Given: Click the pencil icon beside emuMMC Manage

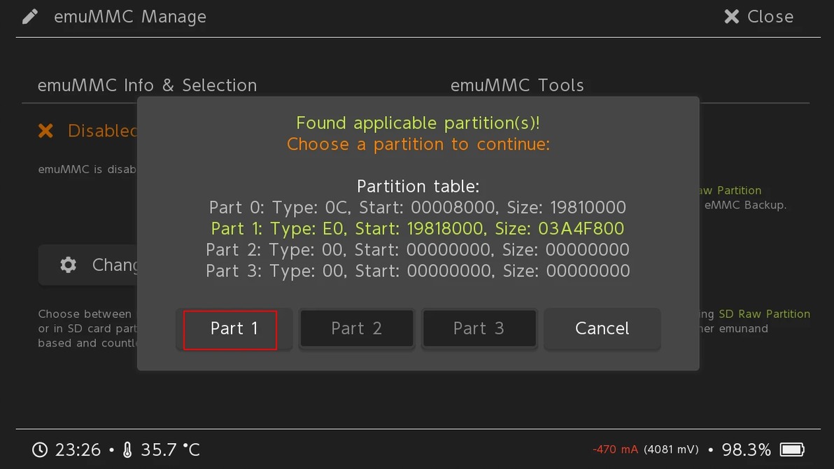Looking at the screenshot, I should point(30,16).
